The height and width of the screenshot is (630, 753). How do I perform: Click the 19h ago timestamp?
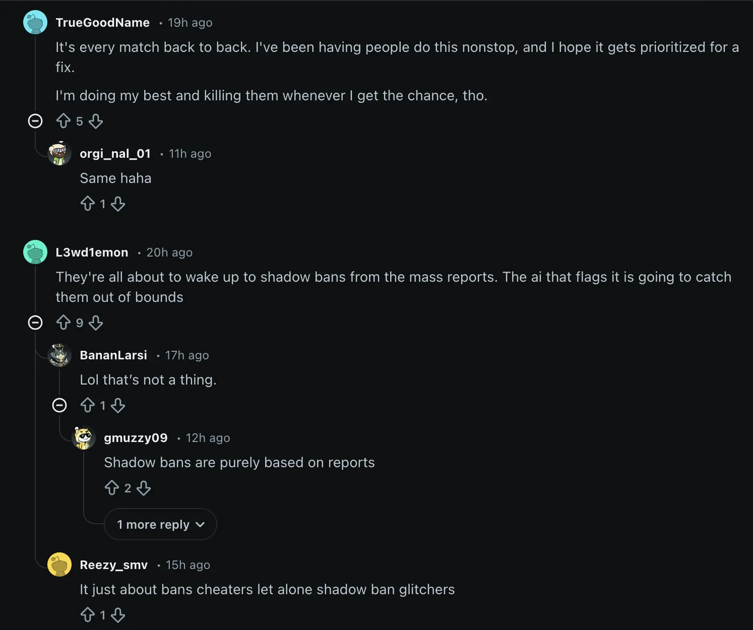189,22
